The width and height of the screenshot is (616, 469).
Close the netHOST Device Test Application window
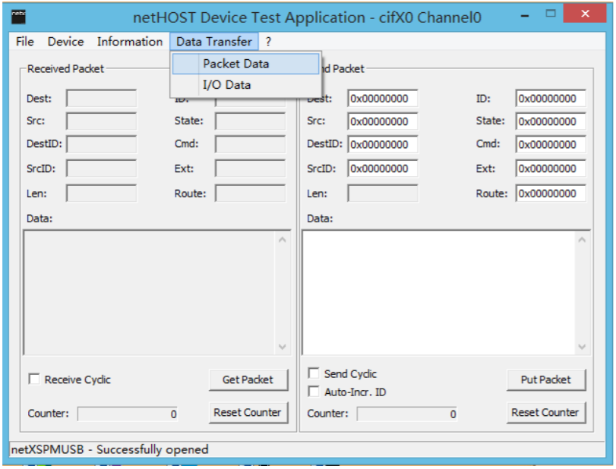[585, 14]
